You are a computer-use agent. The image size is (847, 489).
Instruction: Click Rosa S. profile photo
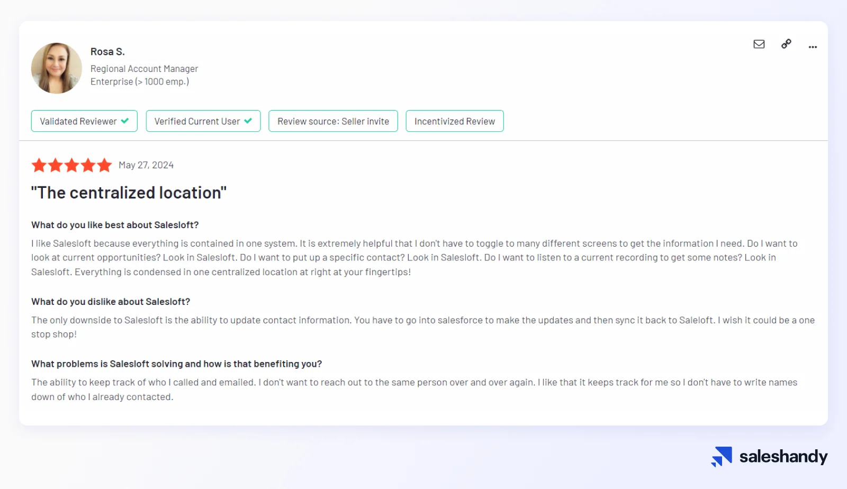click(x=57, y=68)
